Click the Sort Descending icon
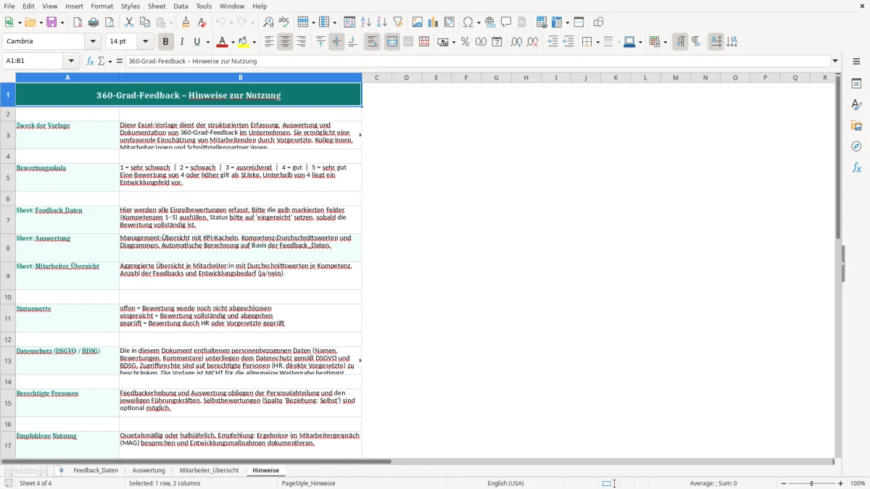The height and width of the screenshot is (489, 870). coord(381,22)
